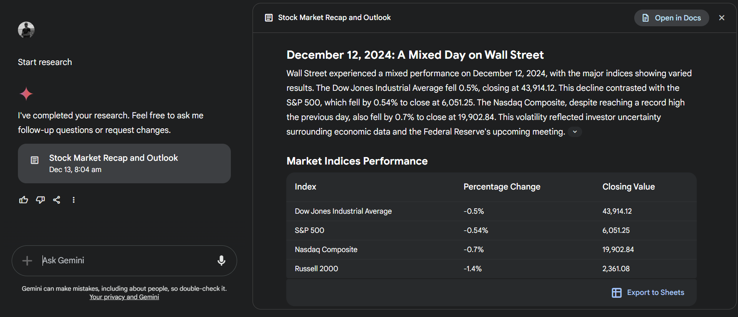Click the plus icon to add attachment
This screenshot has width=738, height=317.
coord(27,261)
